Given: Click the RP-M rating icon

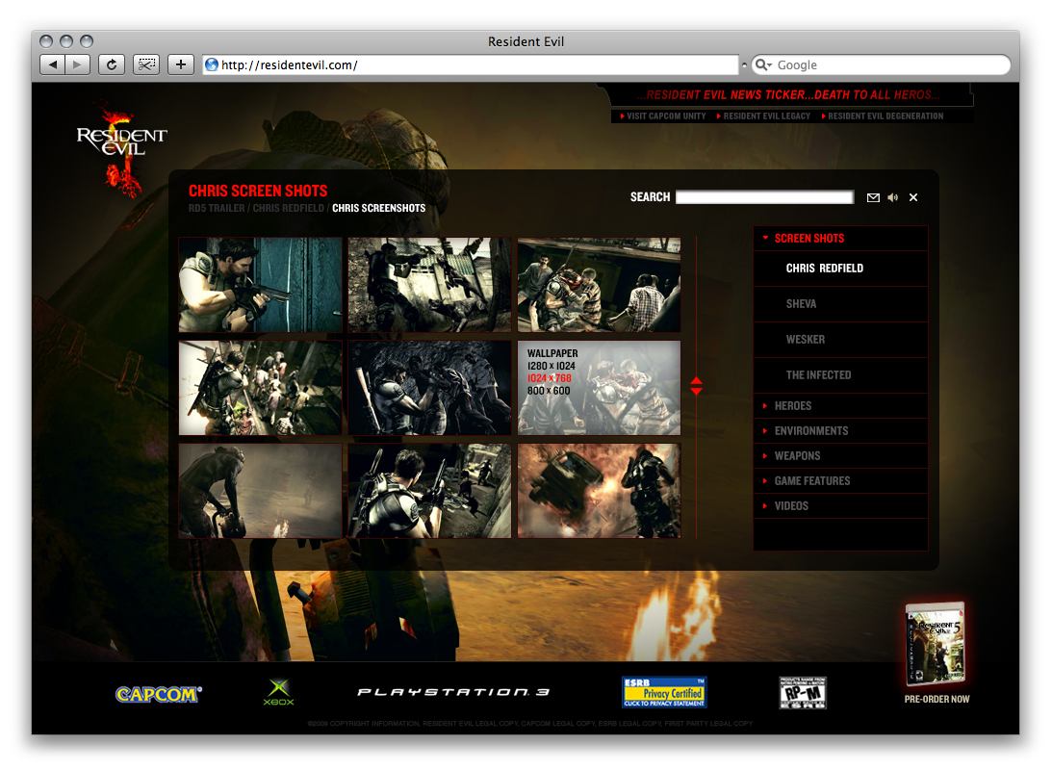Looking at the screenshot, I should point(803,692).
